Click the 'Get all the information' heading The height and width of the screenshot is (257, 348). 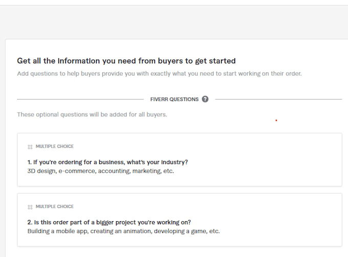click(126, 61)
